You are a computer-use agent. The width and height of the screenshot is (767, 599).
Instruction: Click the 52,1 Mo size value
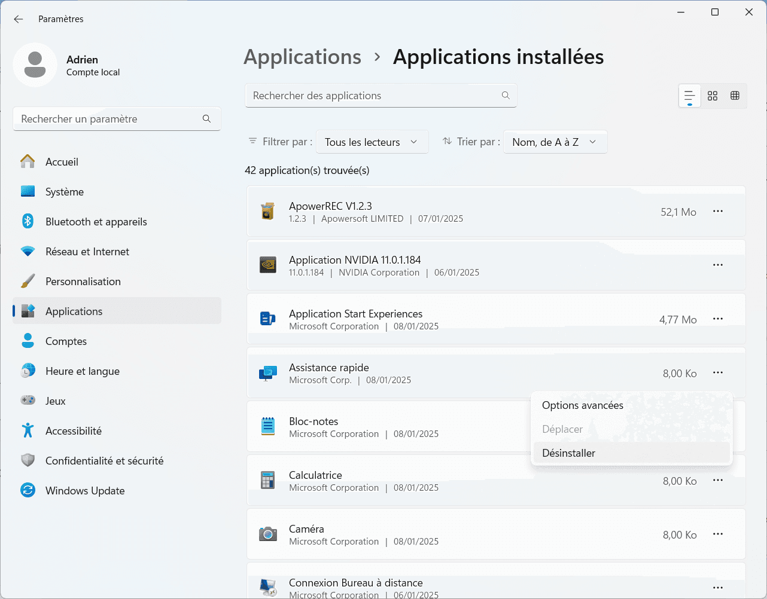click(x=678, y=212)
